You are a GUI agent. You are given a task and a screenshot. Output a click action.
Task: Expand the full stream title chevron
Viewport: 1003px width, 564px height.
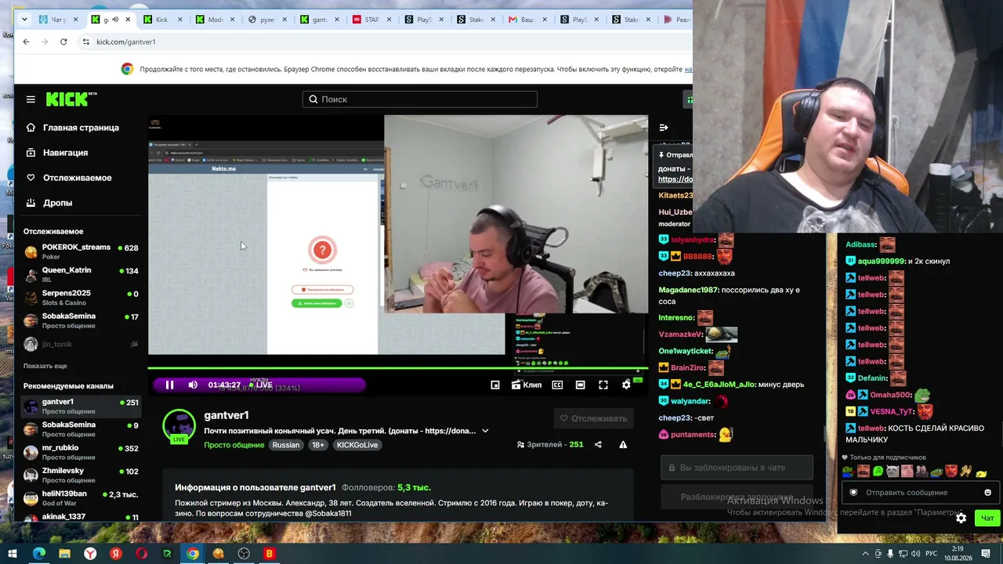[485, 431]
